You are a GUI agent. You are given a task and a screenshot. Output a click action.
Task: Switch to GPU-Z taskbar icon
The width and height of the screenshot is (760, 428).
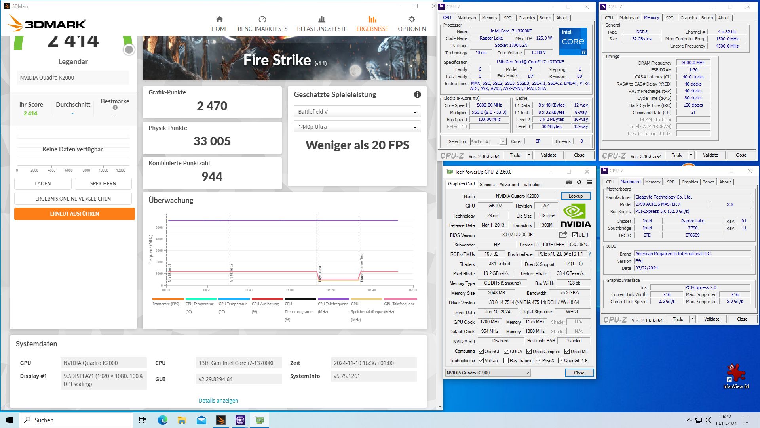(x=260, y=420)
